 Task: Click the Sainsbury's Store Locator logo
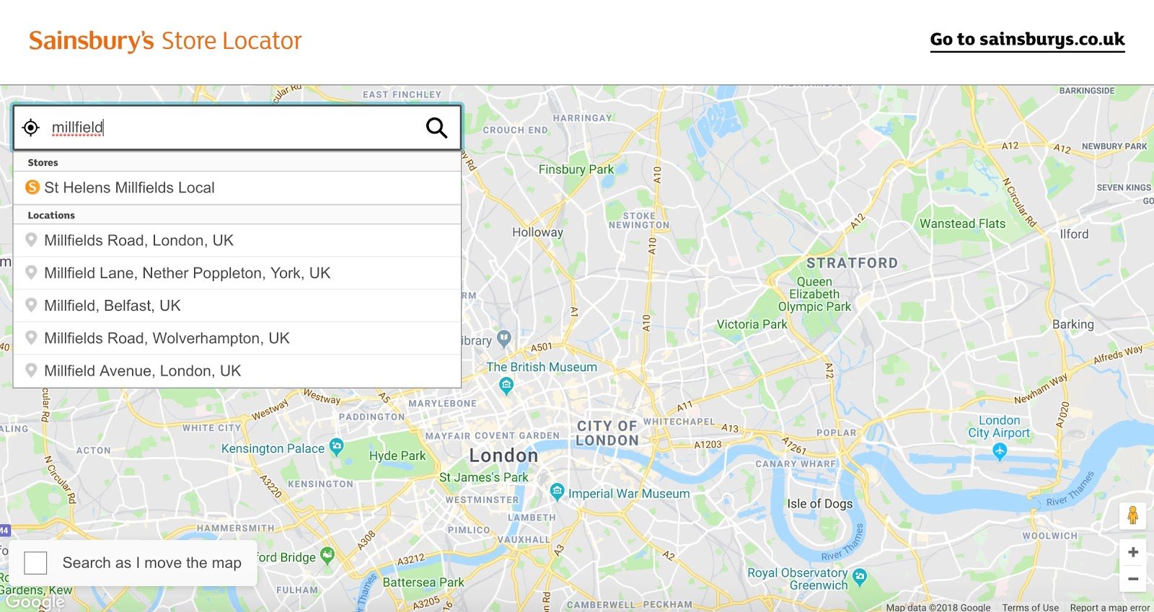164,40
